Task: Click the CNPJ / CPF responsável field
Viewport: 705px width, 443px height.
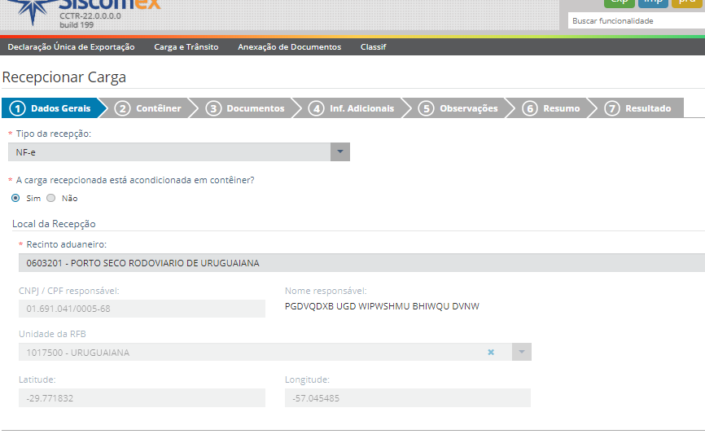Action: 142,309
